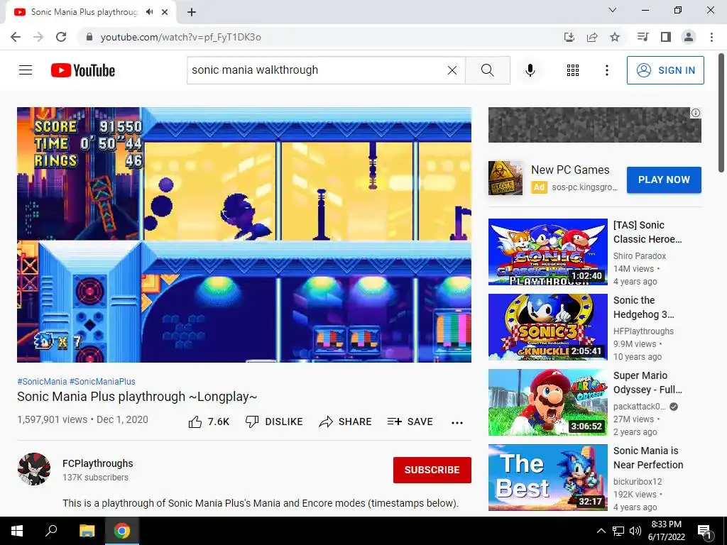Open the FCPlaythroughs channel name link
The width and height of the screenshot is (727, 545).
[98, 463]
